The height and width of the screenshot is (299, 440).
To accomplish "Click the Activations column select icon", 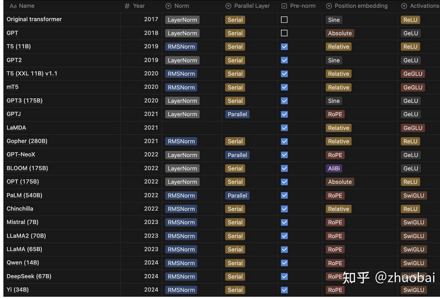I will (x=404, y=6).
